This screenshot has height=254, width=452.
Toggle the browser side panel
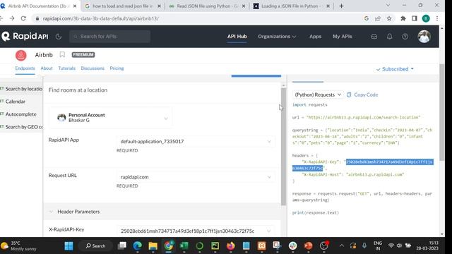[415, 18]
